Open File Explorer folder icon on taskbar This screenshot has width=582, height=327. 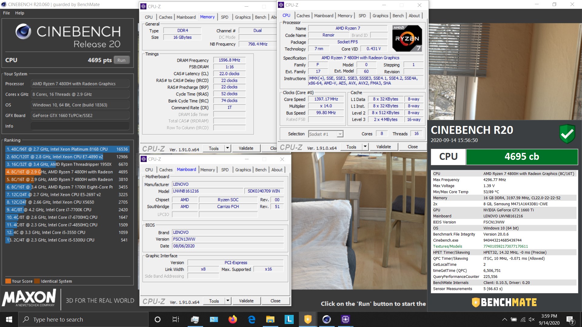(x=270, y=319)
